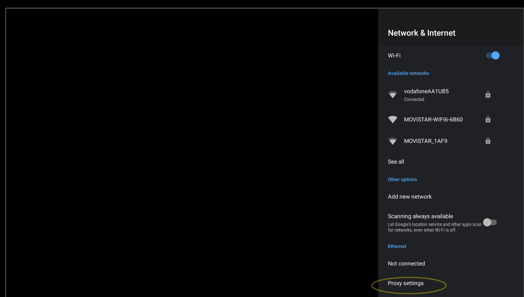Click the Other options heading
Screen dimensions: 524x297
[x=402, y=179]
